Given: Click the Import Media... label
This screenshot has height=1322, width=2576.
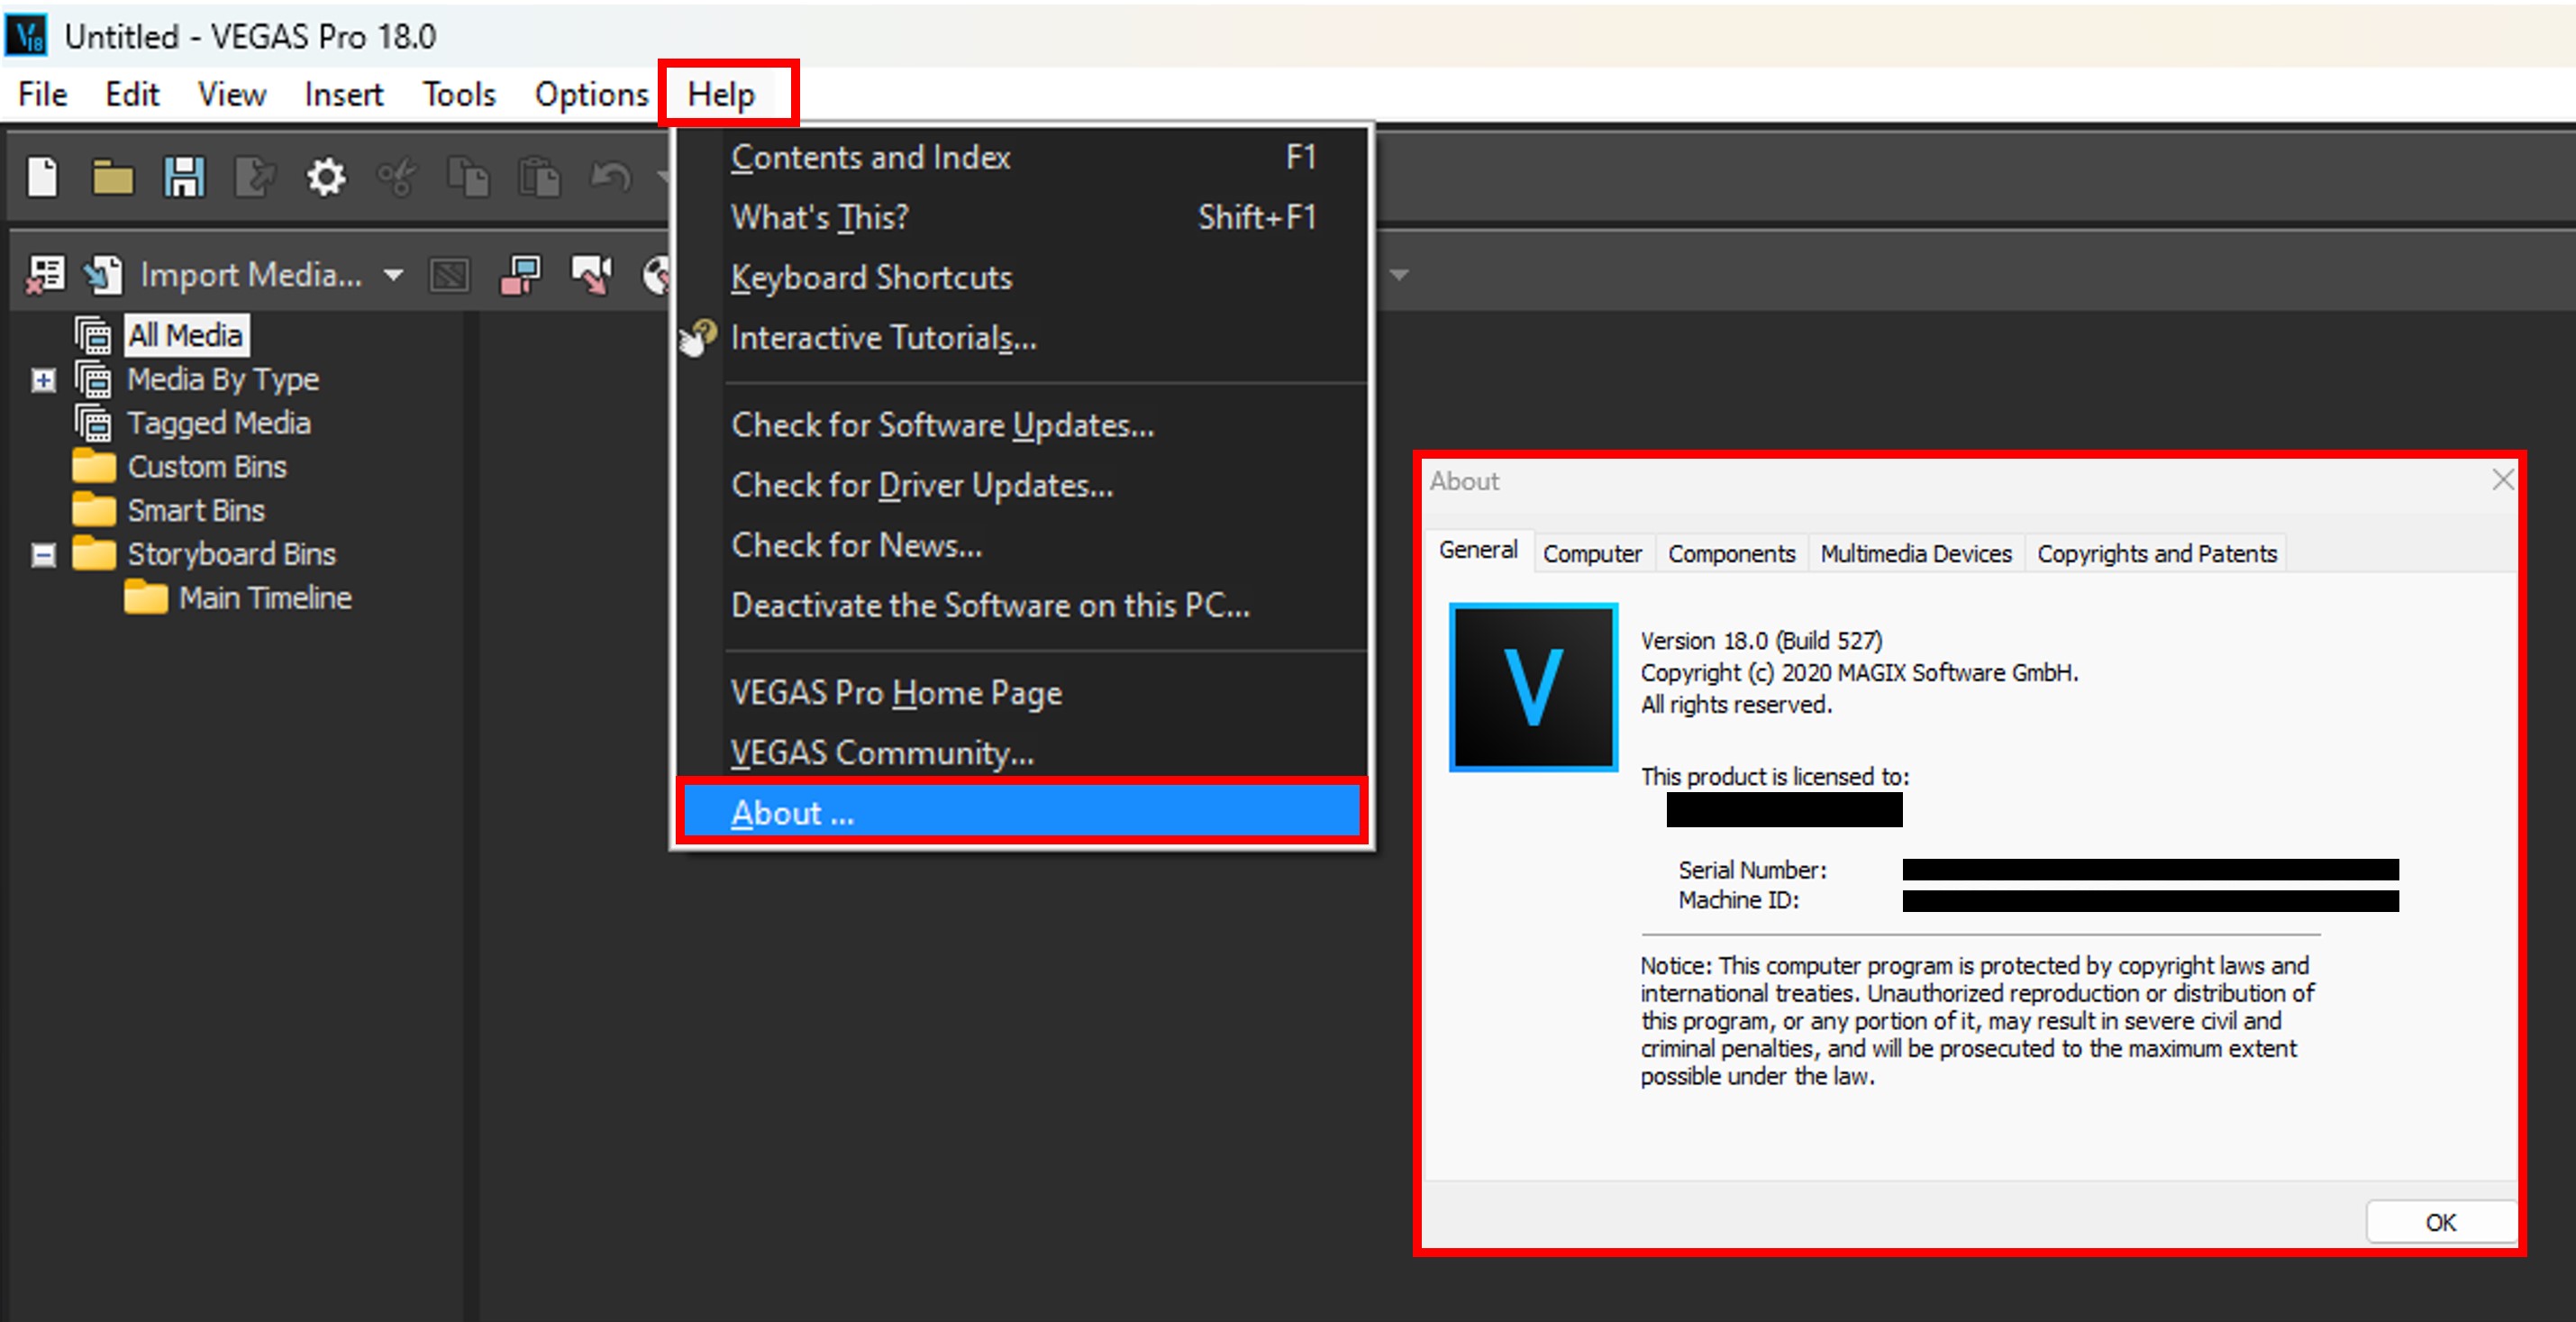Looking at the screenshot, I should tap(251, 275).
